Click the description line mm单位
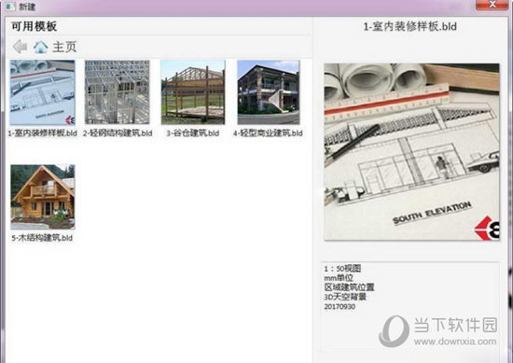Viewport: 513px width, 363px height. pos(339,278)
